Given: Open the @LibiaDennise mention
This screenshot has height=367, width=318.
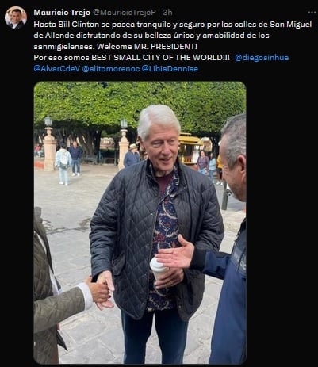Looking at the screenshot, I should tap(170, 69).
